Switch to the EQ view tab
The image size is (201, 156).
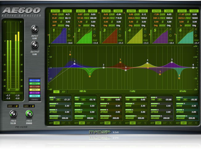(x=56, y=92)
